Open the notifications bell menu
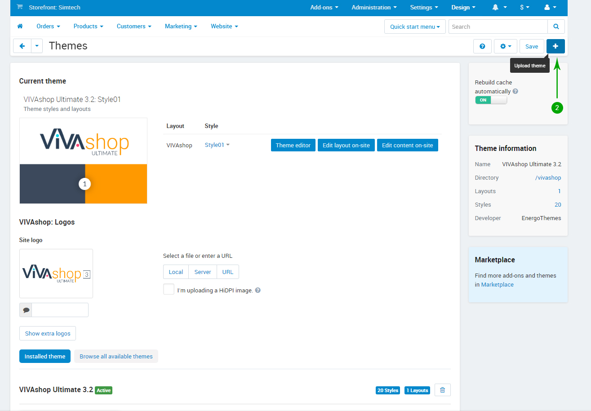The height and width of the screenshot is (411, 591). tap(499, 8)
